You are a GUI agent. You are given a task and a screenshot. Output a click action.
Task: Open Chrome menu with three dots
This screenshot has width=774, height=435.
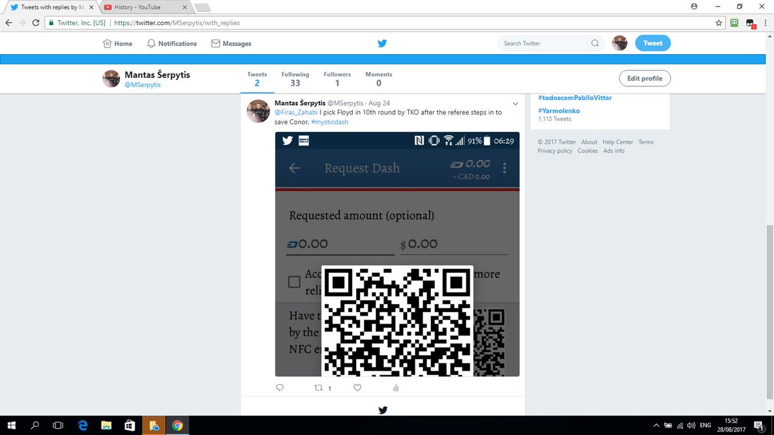pos(765,22)
